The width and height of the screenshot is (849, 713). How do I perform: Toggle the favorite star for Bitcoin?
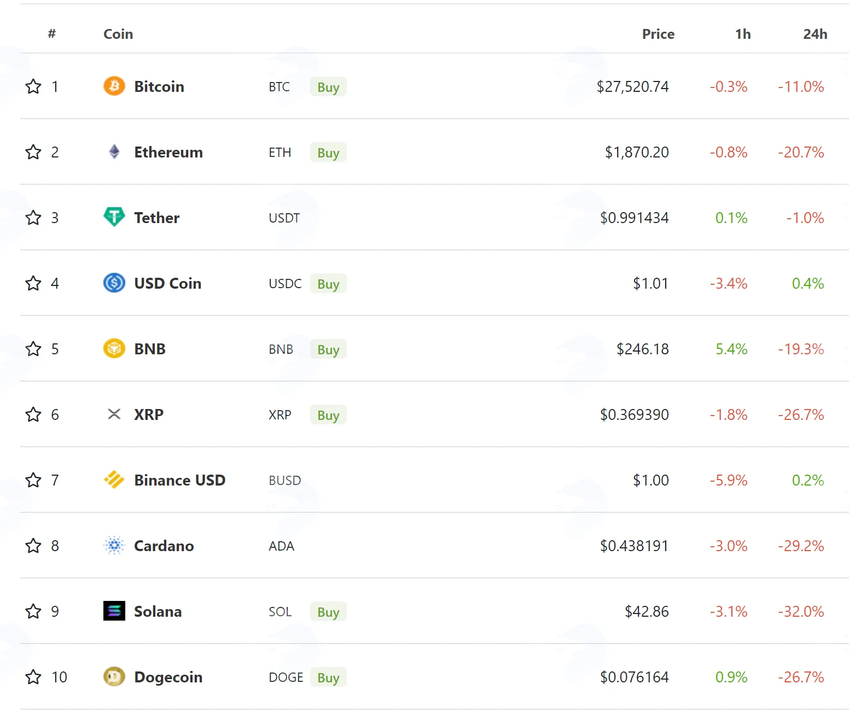click(33, 86)
